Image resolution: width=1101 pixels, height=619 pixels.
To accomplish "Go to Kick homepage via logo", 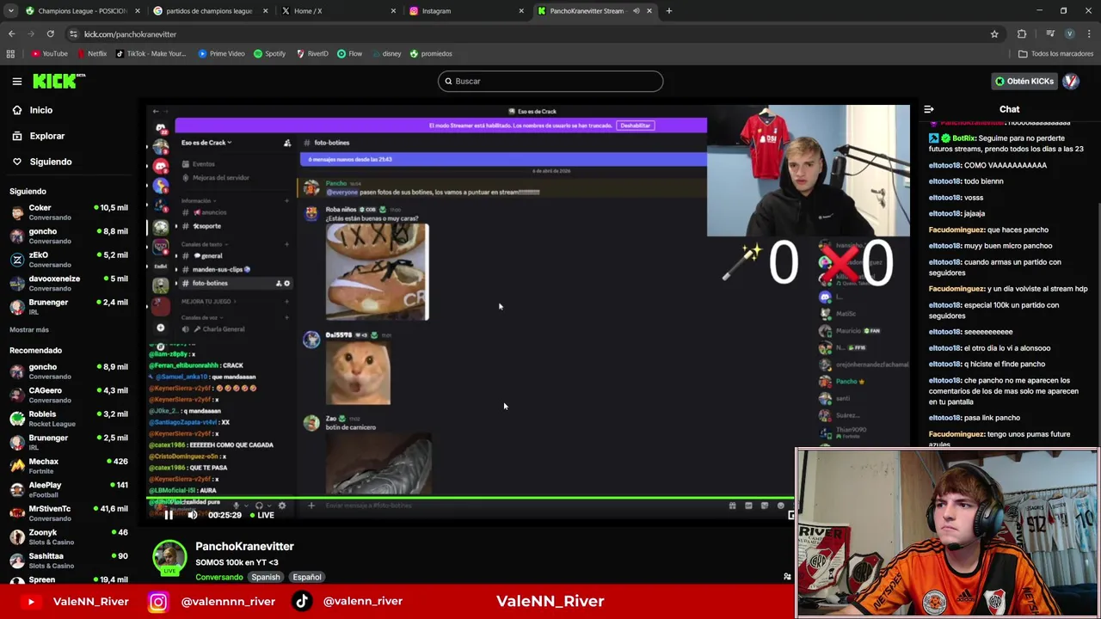I will click(58, 81).
